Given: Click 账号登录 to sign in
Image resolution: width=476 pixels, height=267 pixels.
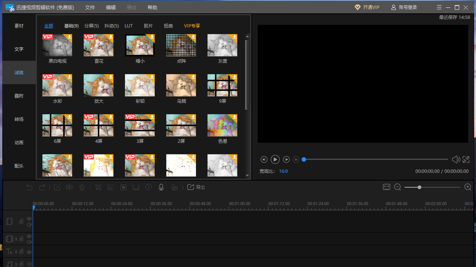Looking at the screenshot, I should click(x=404, y=7).
